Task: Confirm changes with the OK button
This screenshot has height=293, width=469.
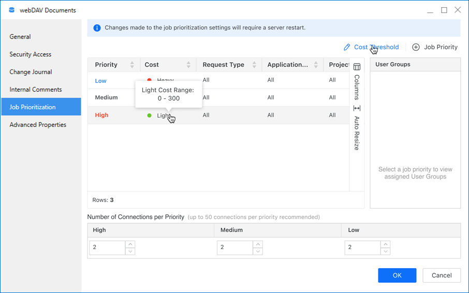Action: coord(397,275)
